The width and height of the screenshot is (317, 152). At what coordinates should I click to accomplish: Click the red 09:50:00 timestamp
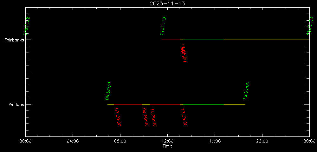(x=145, y=117)
